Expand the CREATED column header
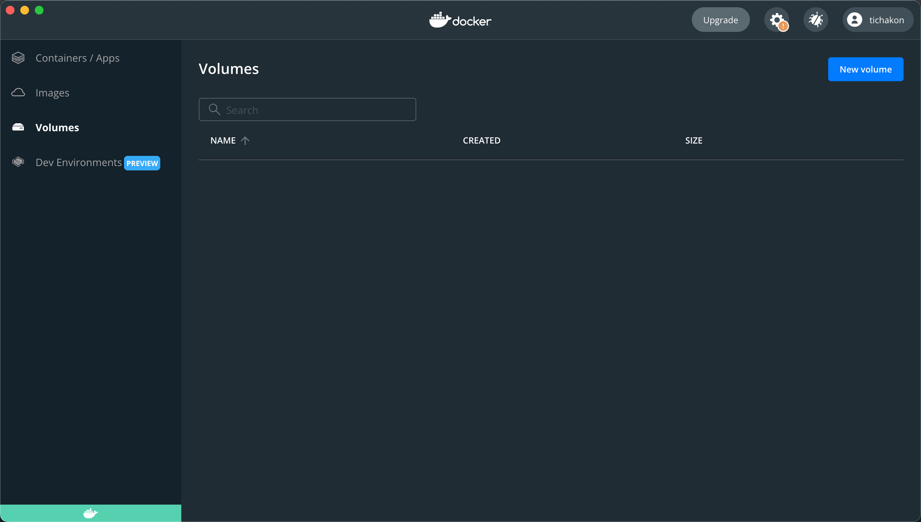This screenshot has width=921, height=522. (x=482, y=140)
